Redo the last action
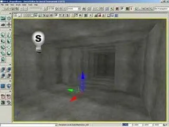The height and width of the screenshot is (127, 169). 26,8
